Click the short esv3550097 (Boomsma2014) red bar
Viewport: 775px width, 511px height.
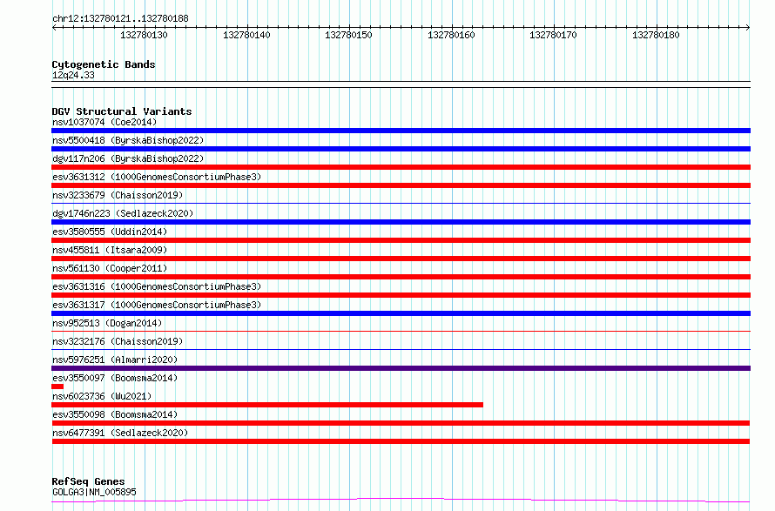click(57, 387)
